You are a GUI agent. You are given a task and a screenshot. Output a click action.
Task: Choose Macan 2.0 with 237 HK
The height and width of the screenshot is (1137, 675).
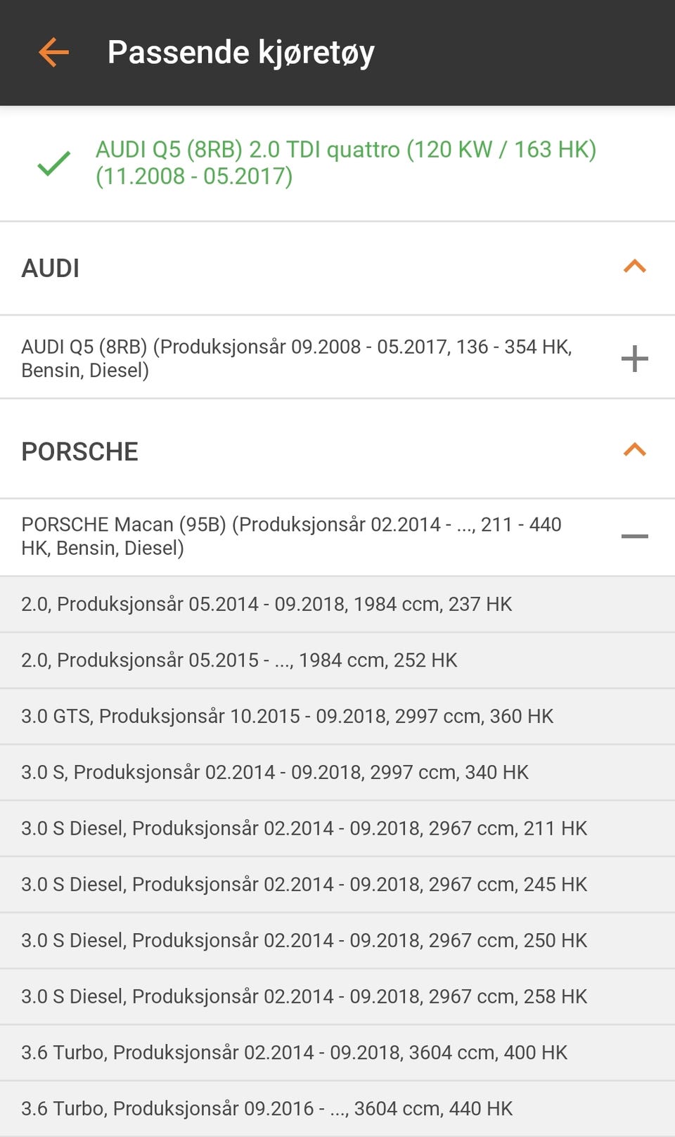[337, 604]
